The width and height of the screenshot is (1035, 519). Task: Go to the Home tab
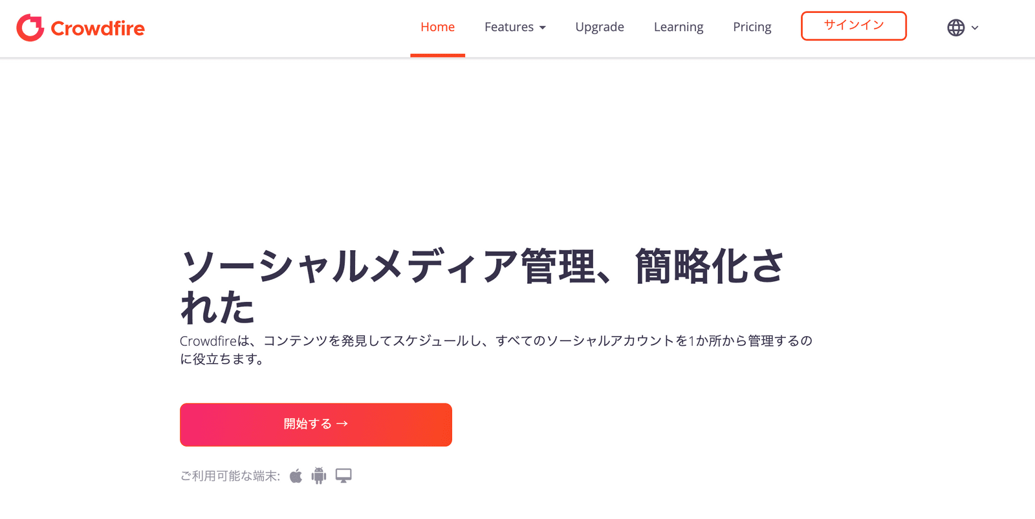click(437, 27)
